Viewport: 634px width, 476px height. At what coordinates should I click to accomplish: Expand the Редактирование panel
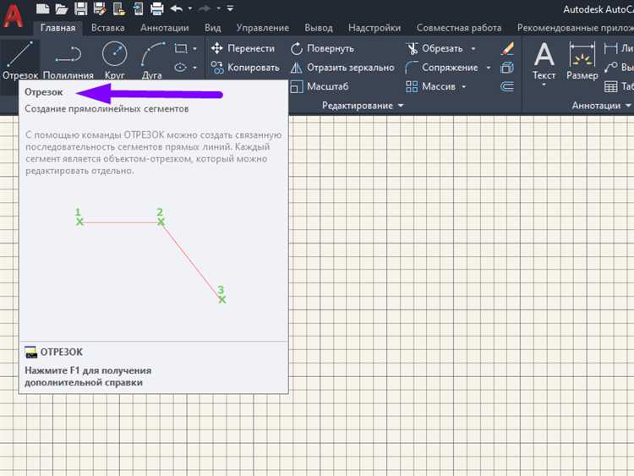coord(363,106)
